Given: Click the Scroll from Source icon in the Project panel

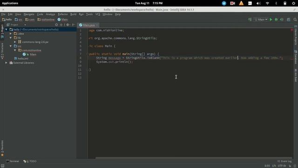Looking at the screenshot, I should pos(56,25).
